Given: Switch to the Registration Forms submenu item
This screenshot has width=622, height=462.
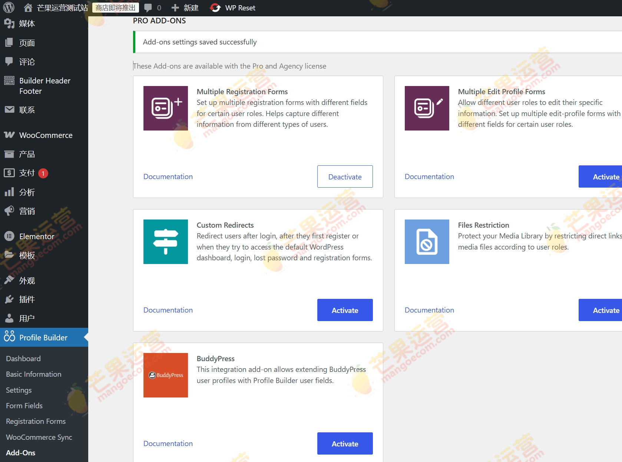Looking at the screenshot, I should [35, 421].
